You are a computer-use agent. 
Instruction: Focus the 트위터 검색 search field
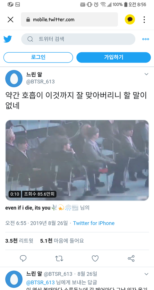pos(78,39)
